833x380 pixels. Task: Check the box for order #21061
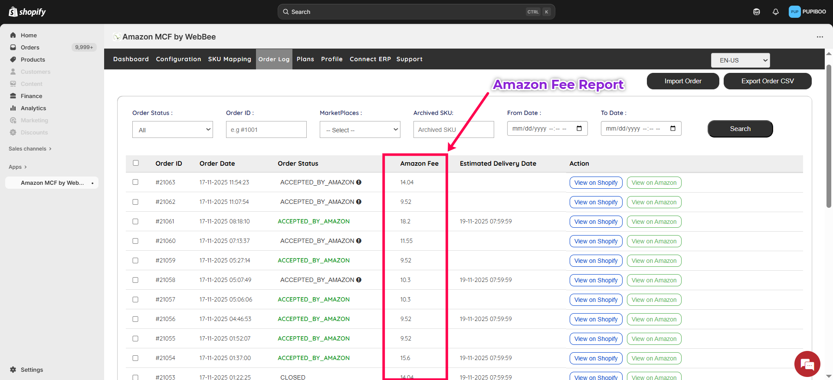coord(135,221)
